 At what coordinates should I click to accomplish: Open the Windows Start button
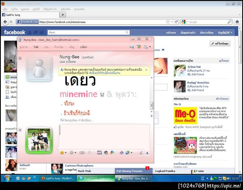6,178
